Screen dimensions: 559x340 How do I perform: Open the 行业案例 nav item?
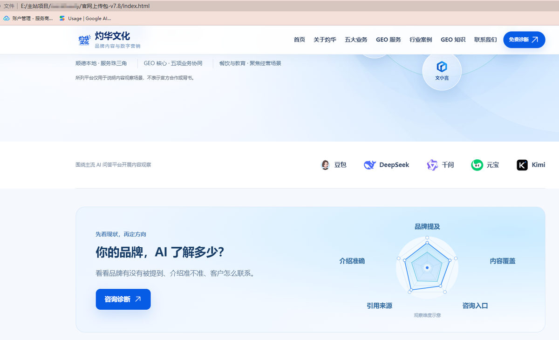point(421,40)
